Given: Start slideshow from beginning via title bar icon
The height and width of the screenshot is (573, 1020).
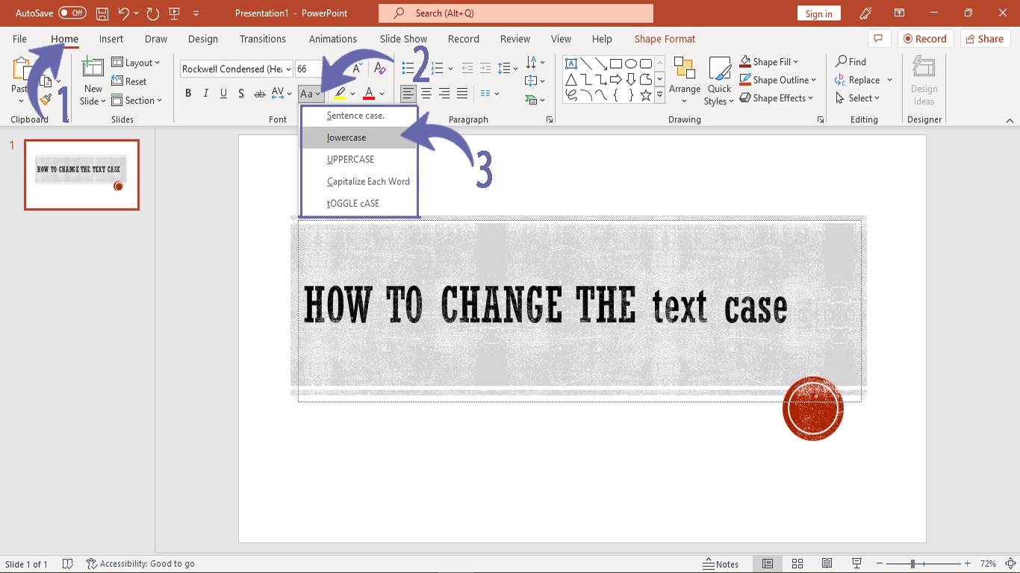Looking at the screenshot, I should coord(175,13).
